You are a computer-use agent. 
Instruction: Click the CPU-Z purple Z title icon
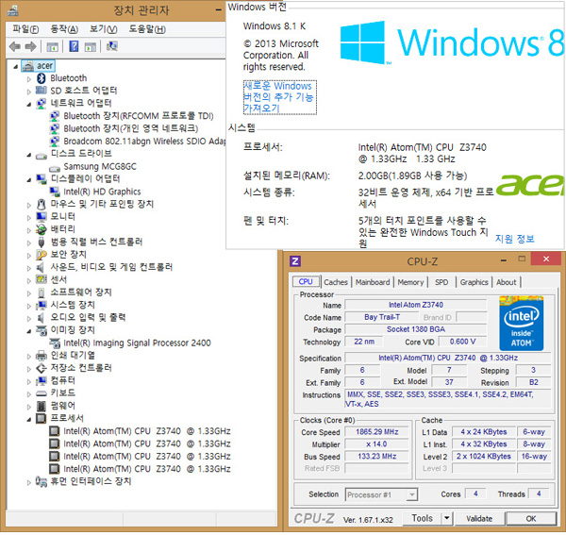[x=295, y=261]
